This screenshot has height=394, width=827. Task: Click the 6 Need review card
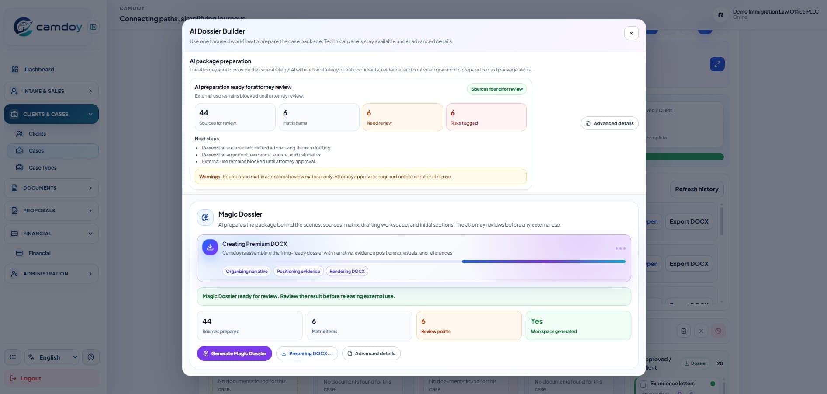click(x=403, y=117)
